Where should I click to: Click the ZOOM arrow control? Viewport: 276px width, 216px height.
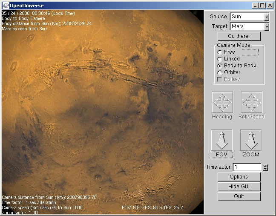[251, 140]
